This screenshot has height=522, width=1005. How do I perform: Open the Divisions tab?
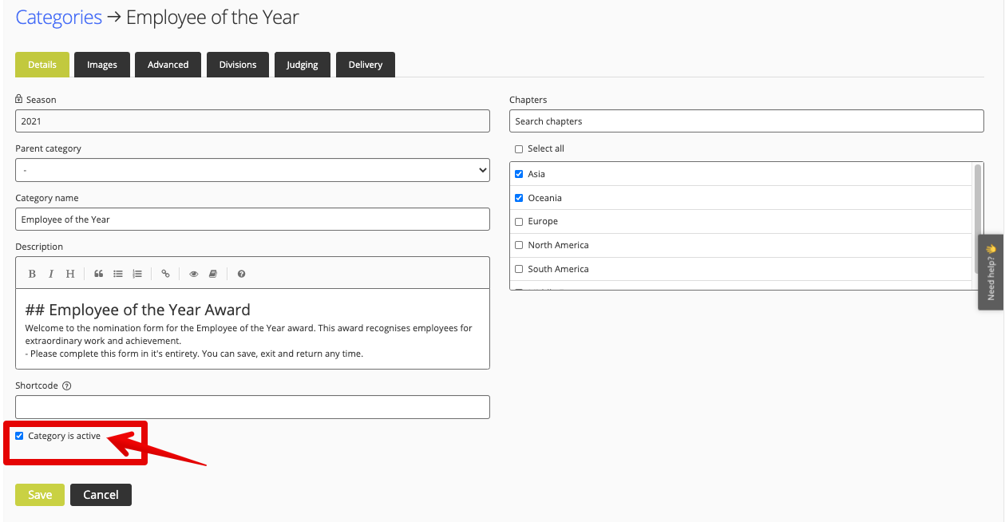point(237,64)
